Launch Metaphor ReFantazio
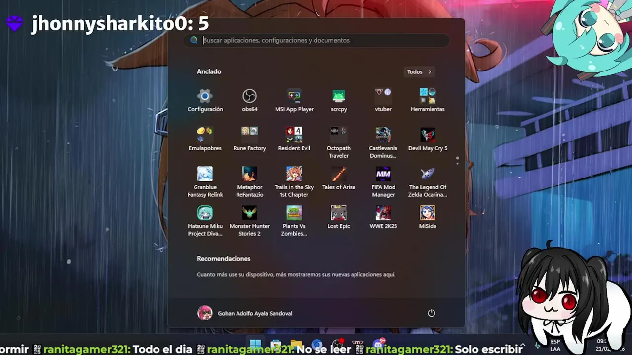632x355 pixels. [249, 182]
